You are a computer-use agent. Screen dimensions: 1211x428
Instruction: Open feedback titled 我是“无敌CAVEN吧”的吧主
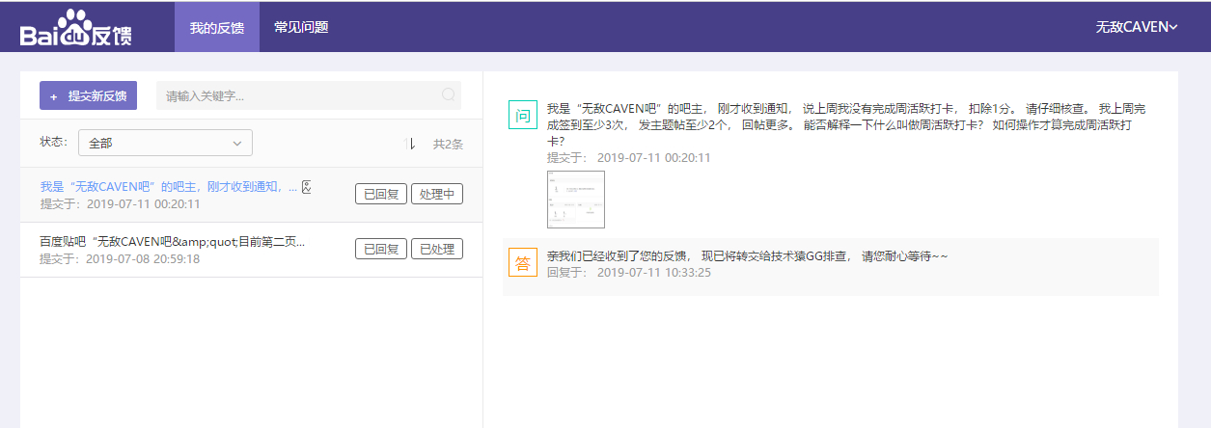coord(169,186)
